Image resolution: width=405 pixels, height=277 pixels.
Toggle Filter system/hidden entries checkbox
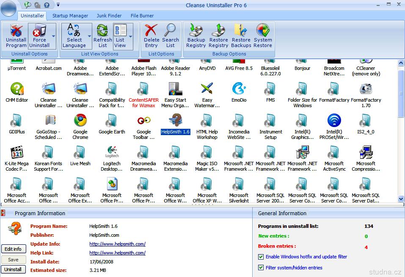click(261, 268)
